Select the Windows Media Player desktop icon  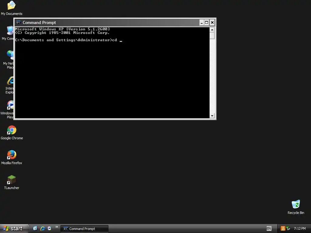coord(7,110)
